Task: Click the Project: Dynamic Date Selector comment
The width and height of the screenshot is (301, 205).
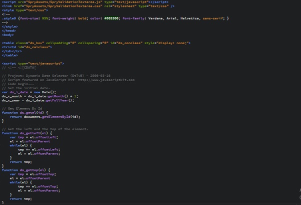Action: pos(56,76)
